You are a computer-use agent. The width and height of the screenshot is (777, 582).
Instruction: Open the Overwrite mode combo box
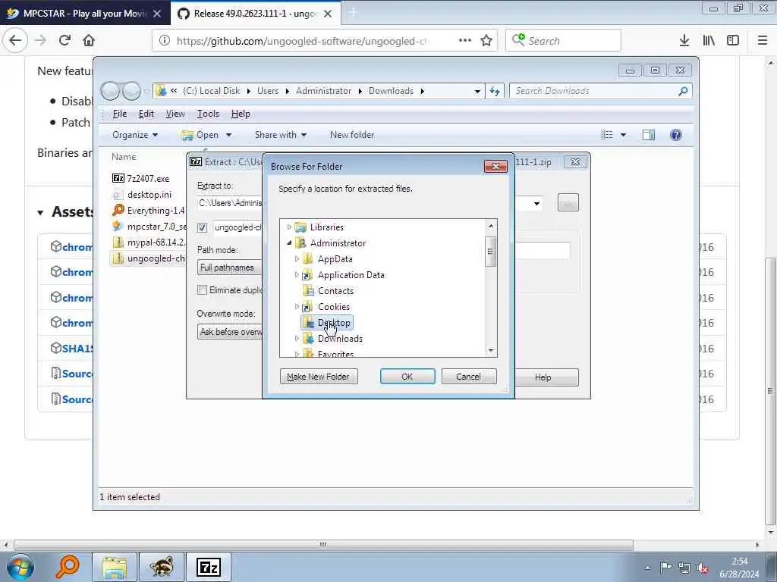click(229, 332)
